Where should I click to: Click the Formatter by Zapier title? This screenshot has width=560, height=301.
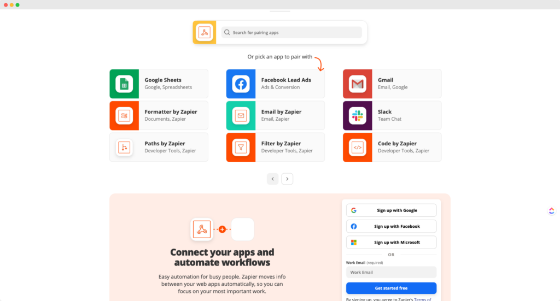(x=171, y=111)
